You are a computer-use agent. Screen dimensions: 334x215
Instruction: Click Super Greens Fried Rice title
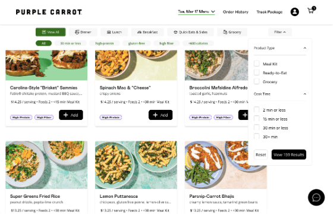[35, 196]
